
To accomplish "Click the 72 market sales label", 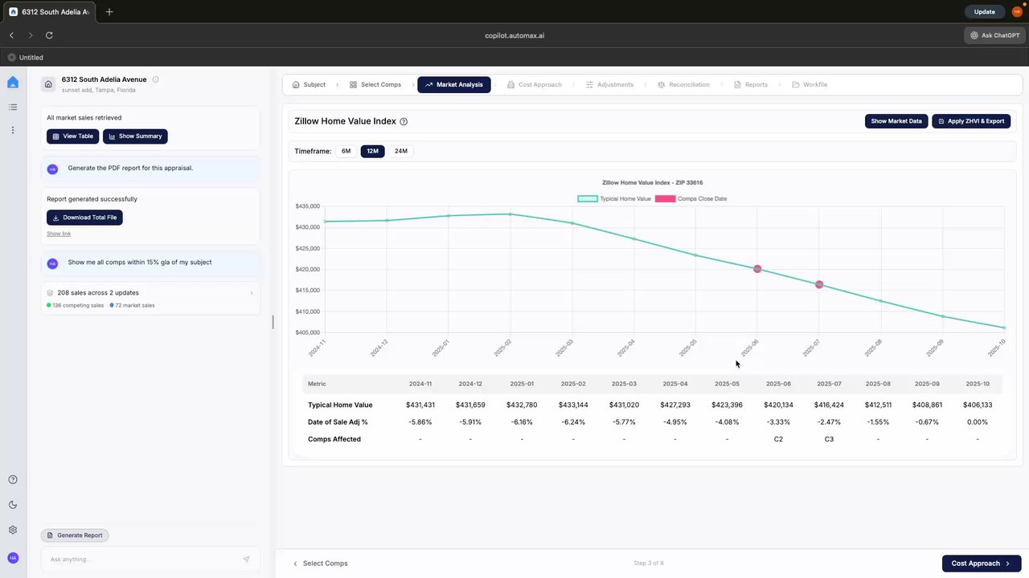I will tap(135, 306).
